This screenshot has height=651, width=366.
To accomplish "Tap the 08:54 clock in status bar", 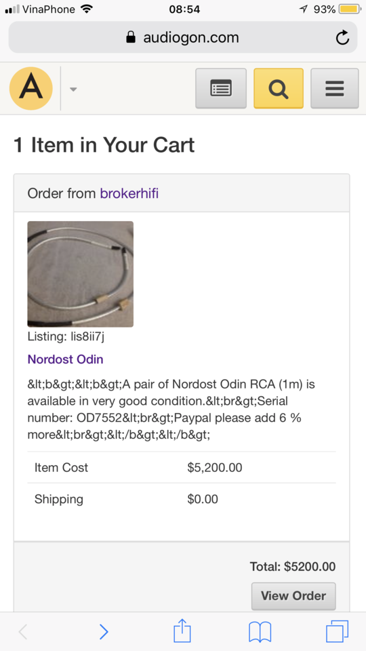I will click(x=184, y=9).
